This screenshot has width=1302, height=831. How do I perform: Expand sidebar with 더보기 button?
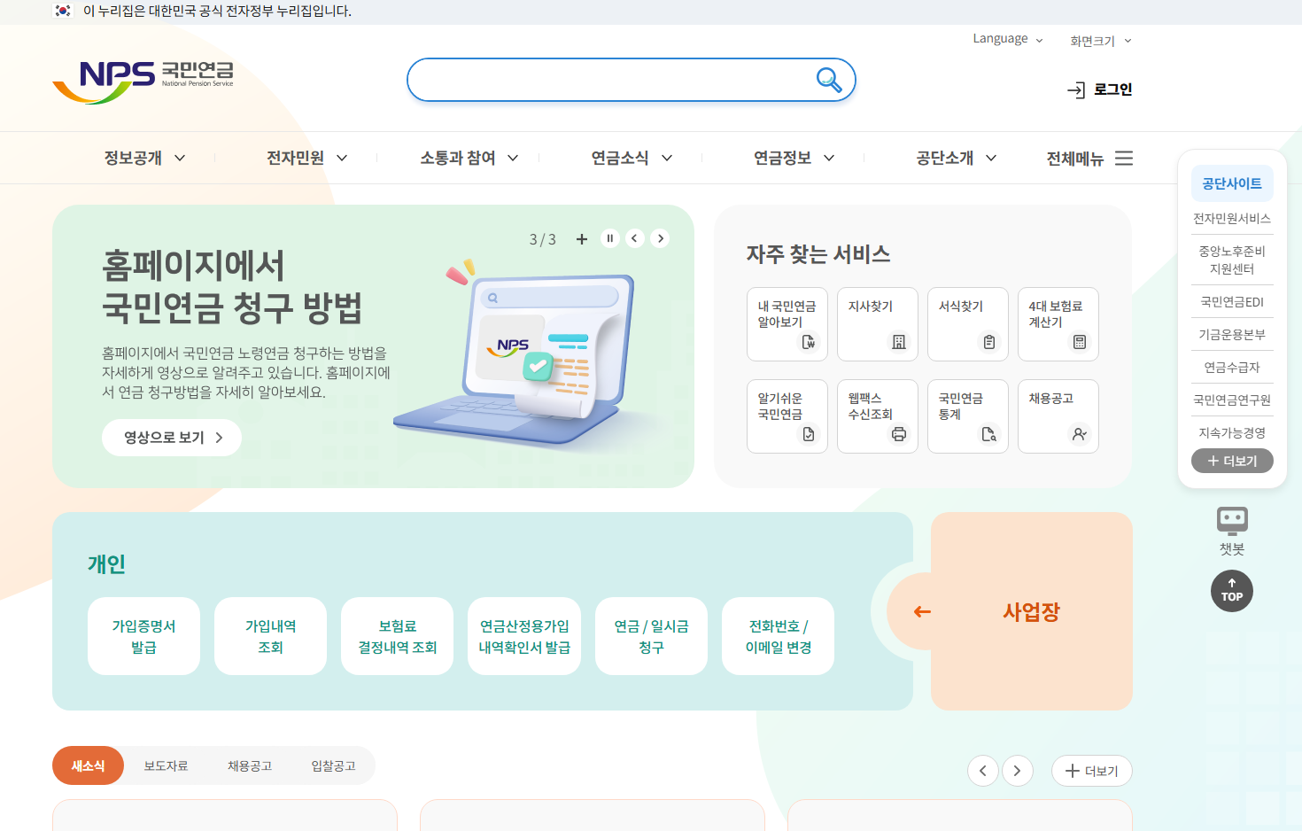pos(1232,461)
